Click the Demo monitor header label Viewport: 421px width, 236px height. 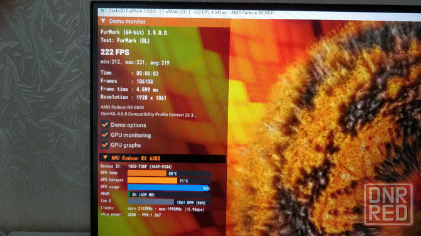[x=128, y=21]
